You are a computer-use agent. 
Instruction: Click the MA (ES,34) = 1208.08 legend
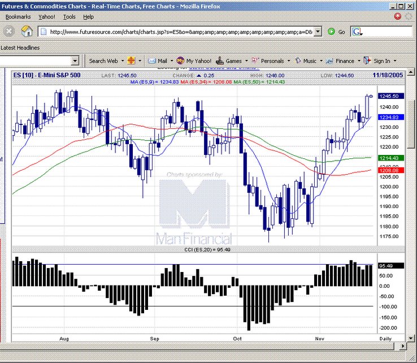(x=206, y=82)
